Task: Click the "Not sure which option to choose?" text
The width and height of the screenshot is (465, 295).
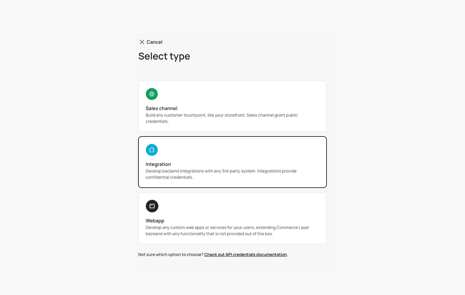Action: click(x=171, y=254)
